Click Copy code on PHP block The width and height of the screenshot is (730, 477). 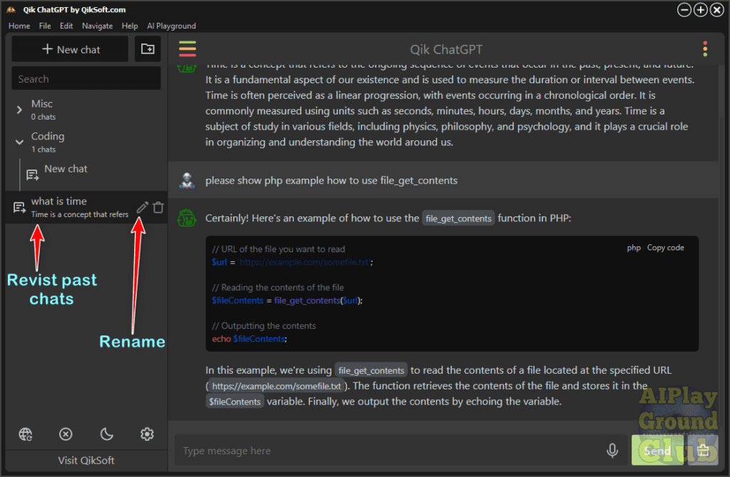click(665, 248)
